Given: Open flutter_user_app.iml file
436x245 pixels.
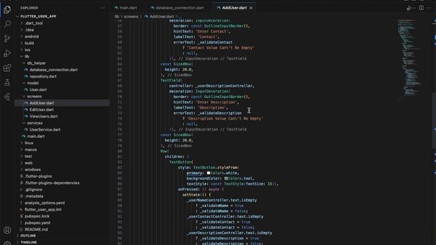Looking at the screenshot, I should coord(43,210).
